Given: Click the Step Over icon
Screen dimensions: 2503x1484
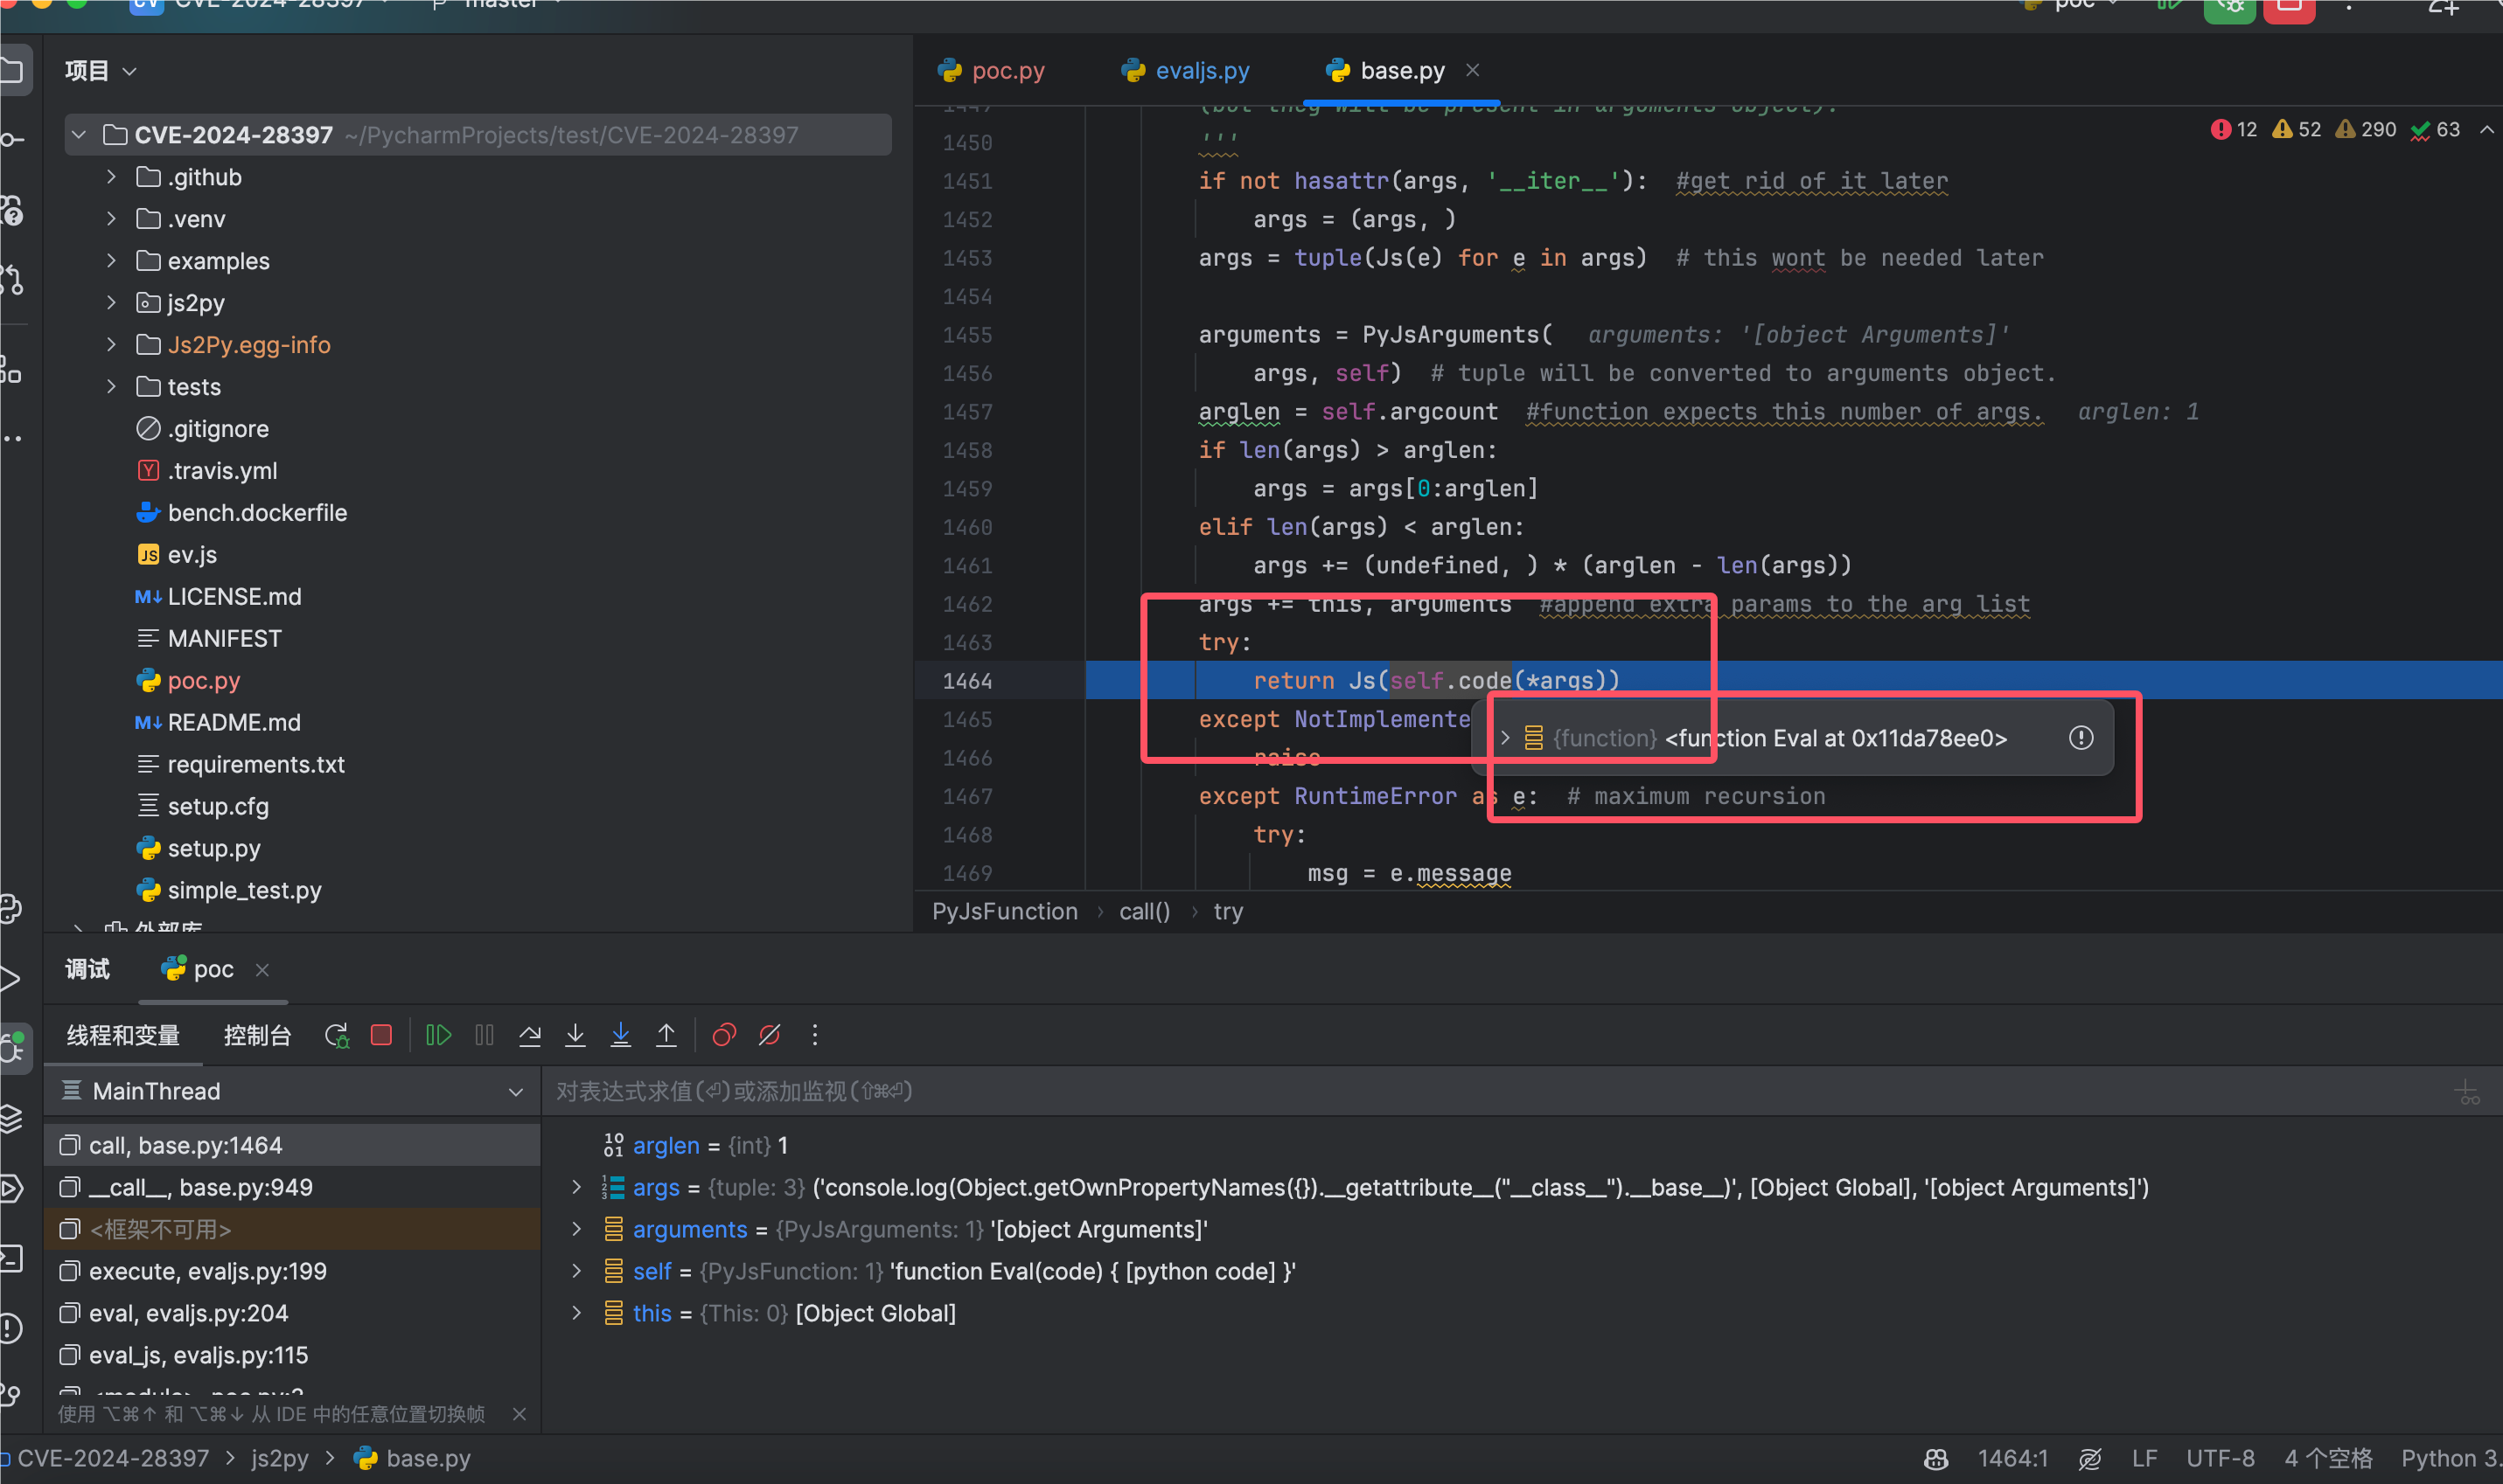Looking at the screenshot, I should 529,1035.
